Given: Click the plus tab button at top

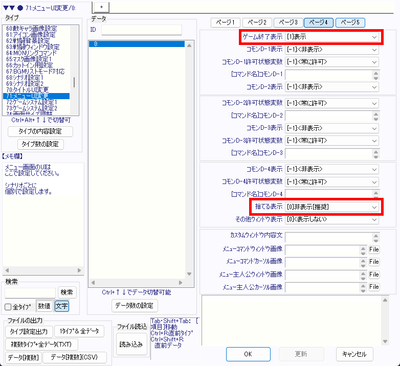Looking at the screenshot, I should (101, 6).
